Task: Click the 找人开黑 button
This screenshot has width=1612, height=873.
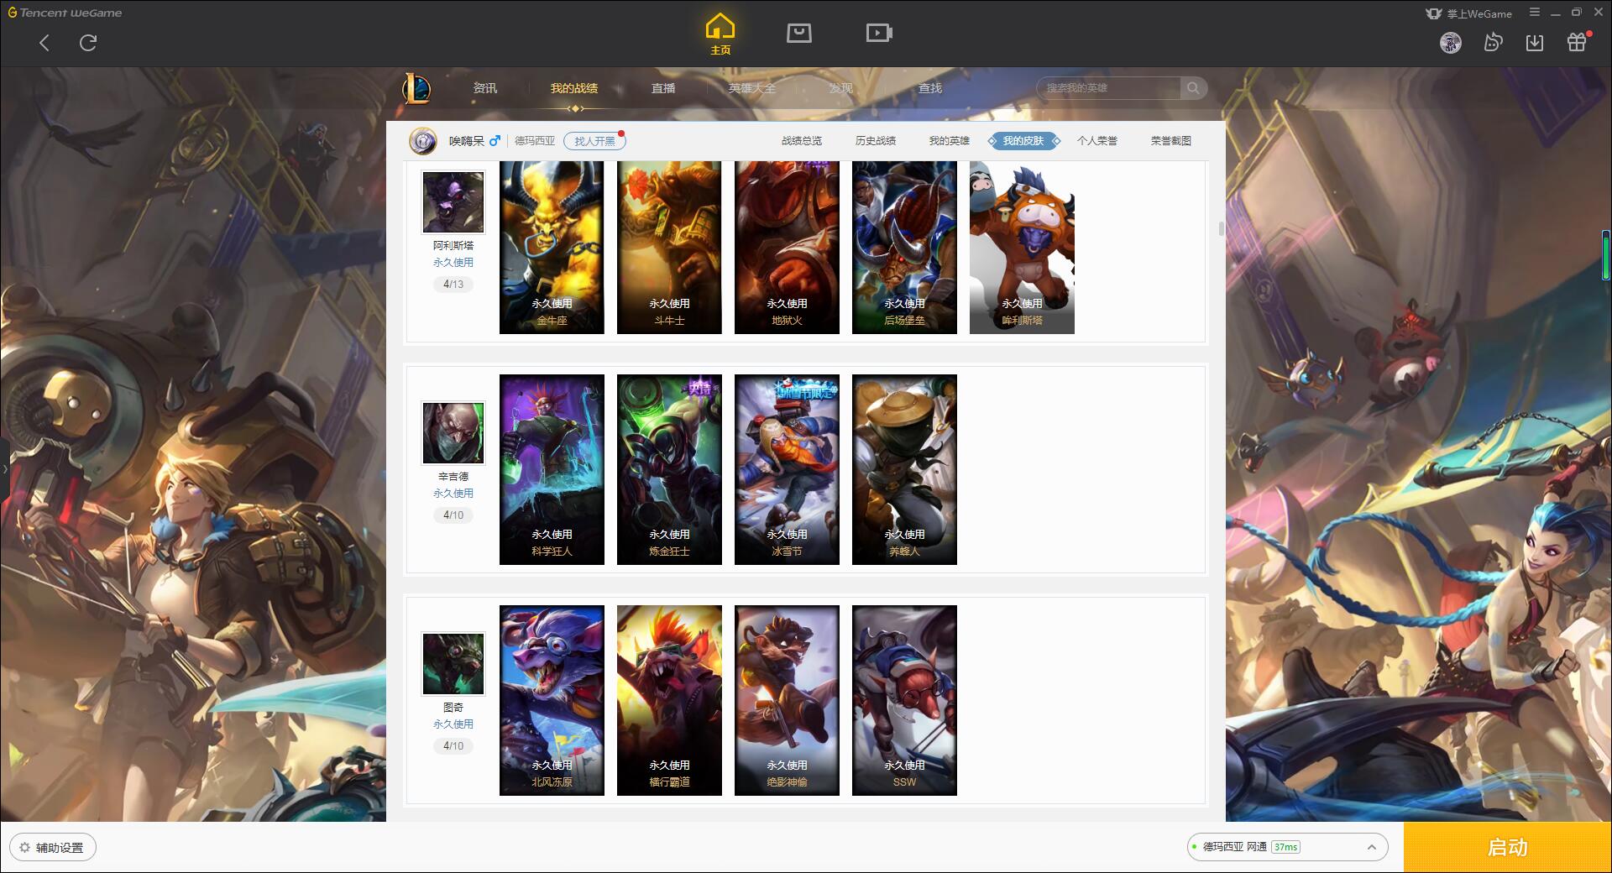Action: (x=594, y=141)
